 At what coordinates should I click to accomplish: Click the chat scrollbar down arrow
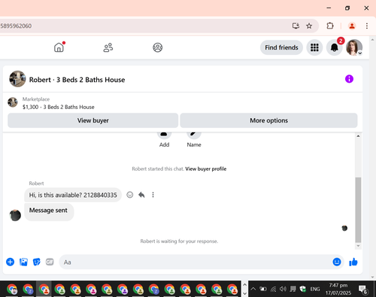coord(358,246)
